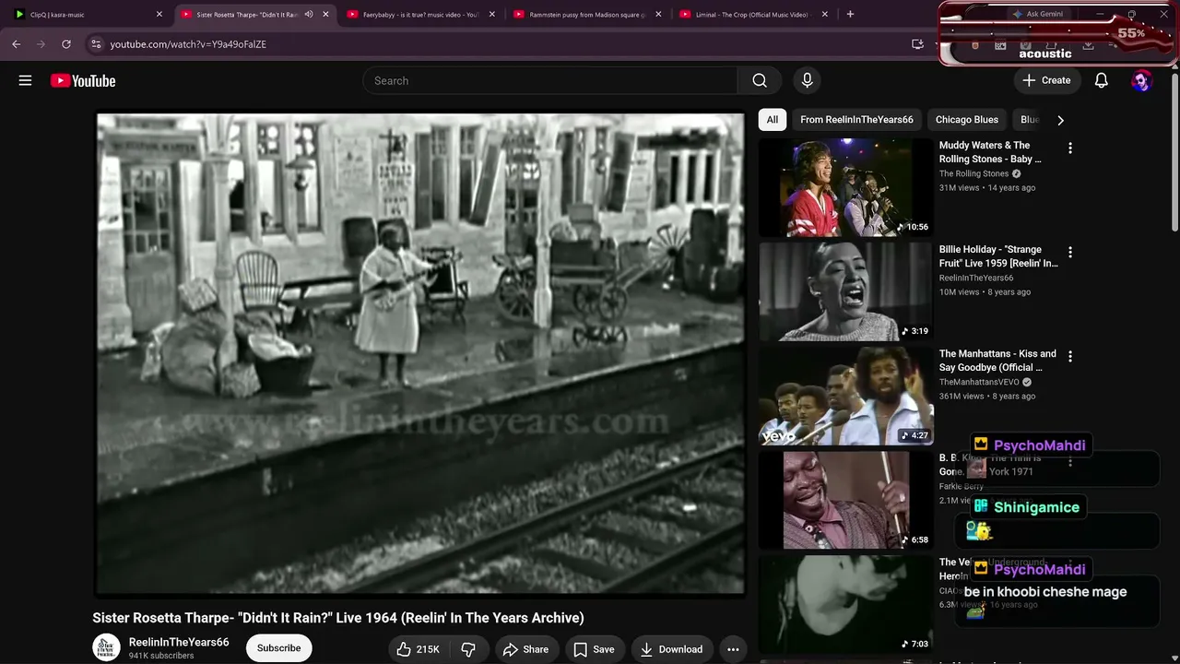Viewport: 1180px width, 664px height.
Task: Save the video to a playlist
Action: pyautogui.click(x=594, y=649)
